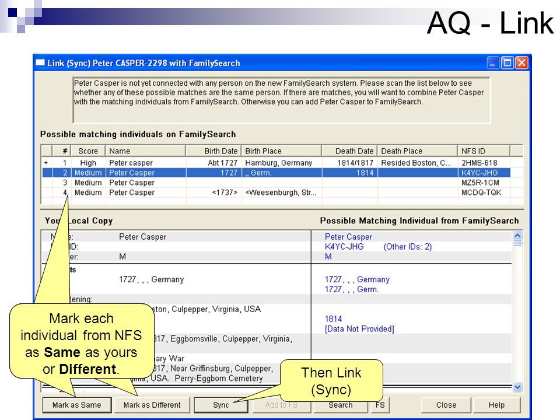Open the (Other IDs: 2) link
The image size is (560, 420).
[x=408, y=247]
